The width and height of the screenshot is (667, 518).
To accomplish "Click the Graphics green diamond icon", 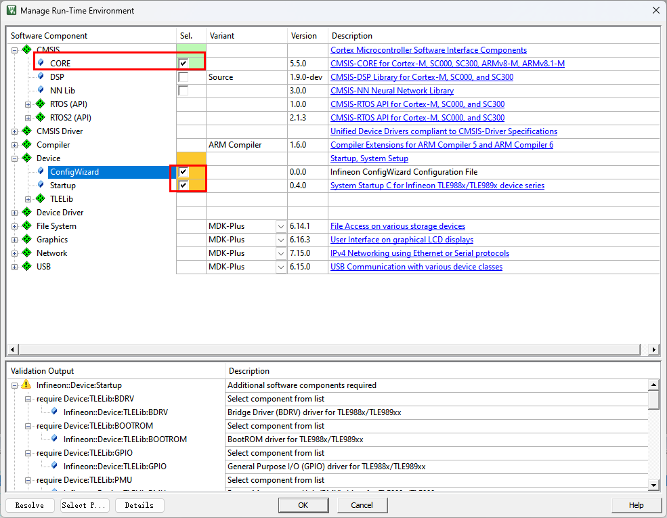I will pyautogui.click(x=27, y=240).
